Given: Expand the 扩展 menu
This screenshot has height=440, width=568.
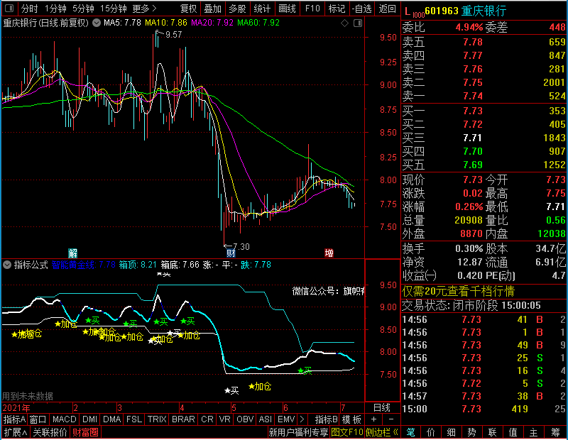Looking at the screenshot, I should click(x=16, y=432).
